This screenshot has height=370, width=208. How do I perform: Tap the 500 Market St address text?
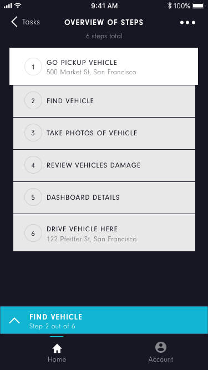[x=92, y=72]
